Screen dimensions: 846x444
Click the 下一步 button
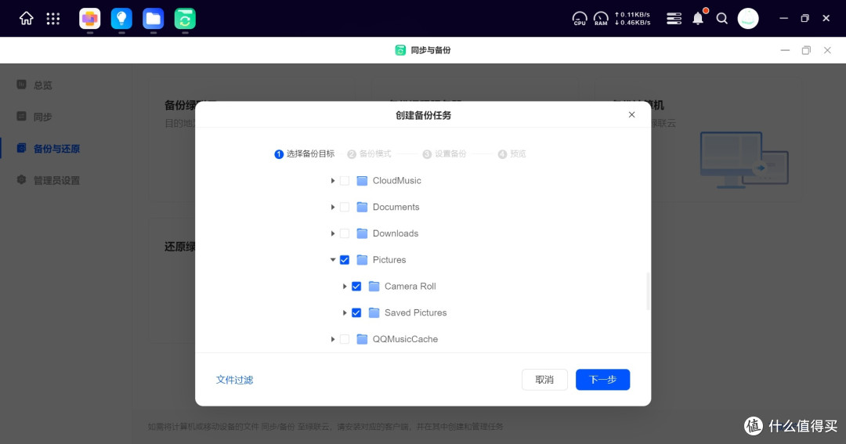coord(602,380)
